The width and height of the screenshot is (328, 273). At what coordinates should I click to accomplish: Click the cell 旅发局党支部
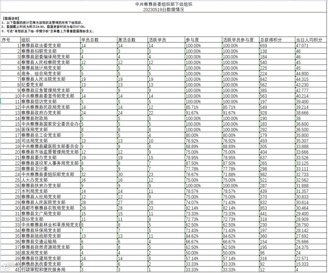click(50, 253)
